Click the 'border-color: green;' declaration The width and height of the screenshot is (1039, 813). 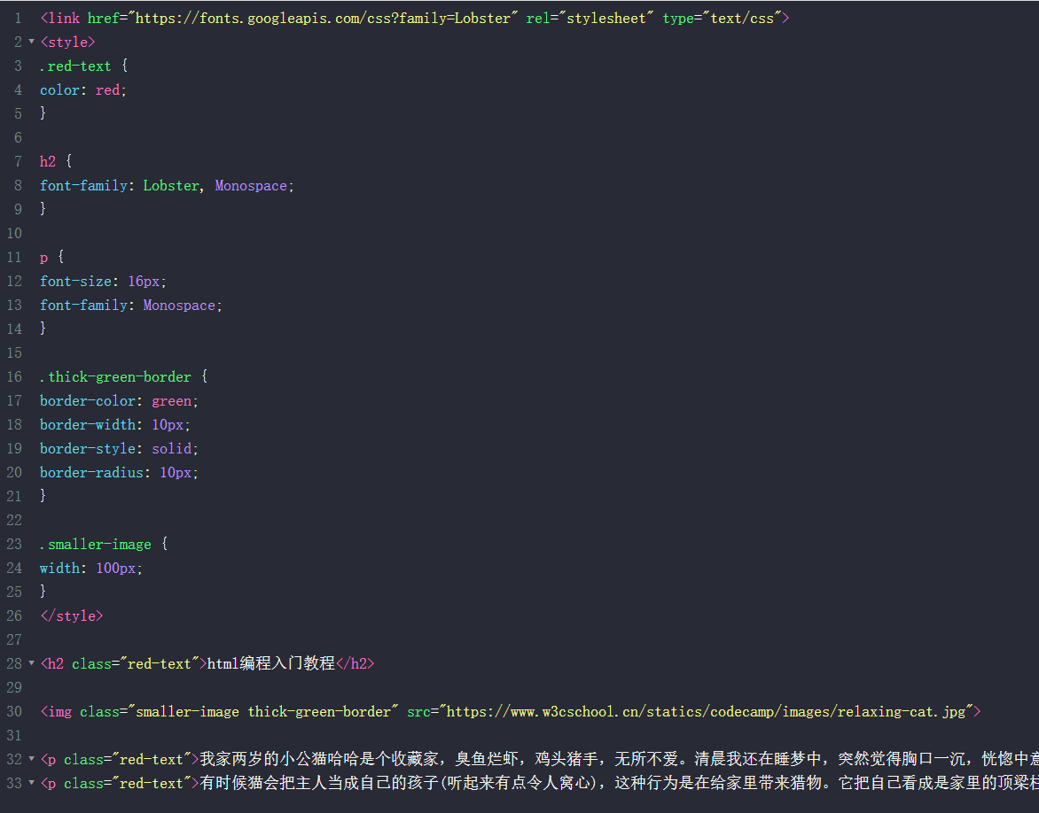[120, 401]
